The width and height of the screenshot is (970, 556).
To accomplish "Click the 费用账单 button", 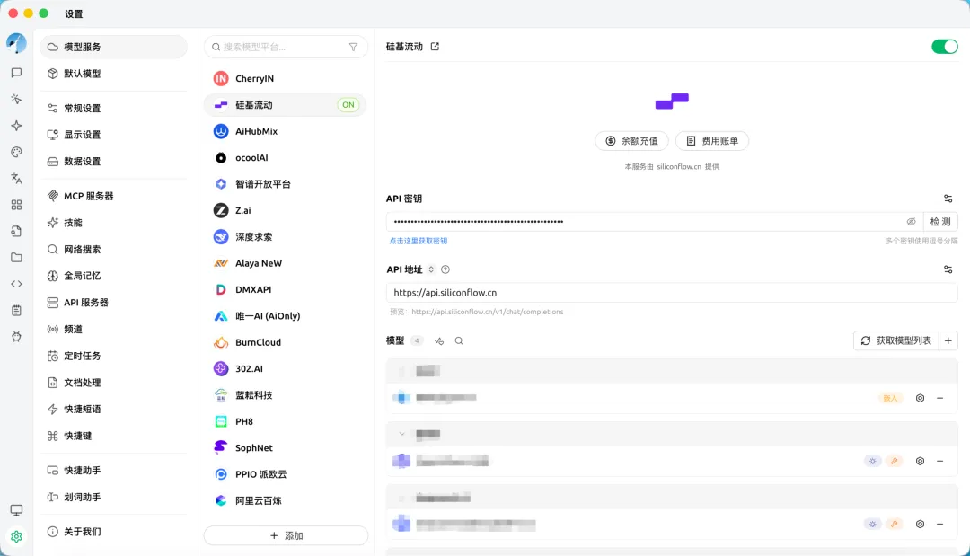I will click(712, 141).
